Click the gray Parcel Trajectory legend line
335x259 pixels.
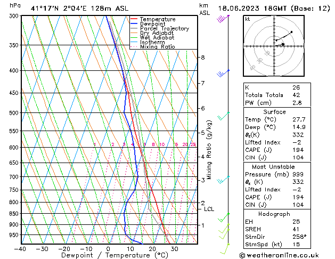click(134, 28)
